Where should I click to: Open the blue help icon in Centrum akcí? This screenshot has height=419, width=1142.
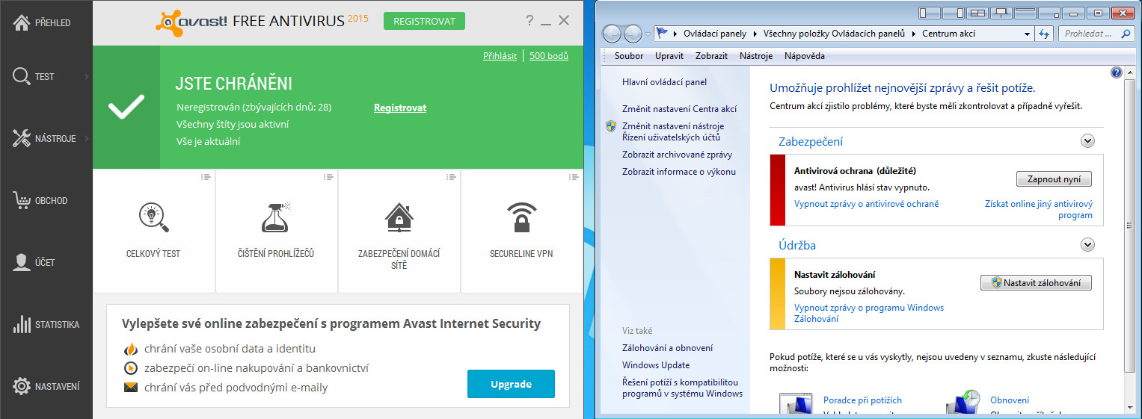[1117, 72]
